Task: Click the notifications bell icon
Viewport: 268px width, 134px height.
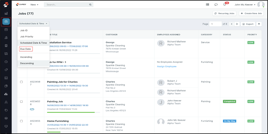Action: point(224,5)
